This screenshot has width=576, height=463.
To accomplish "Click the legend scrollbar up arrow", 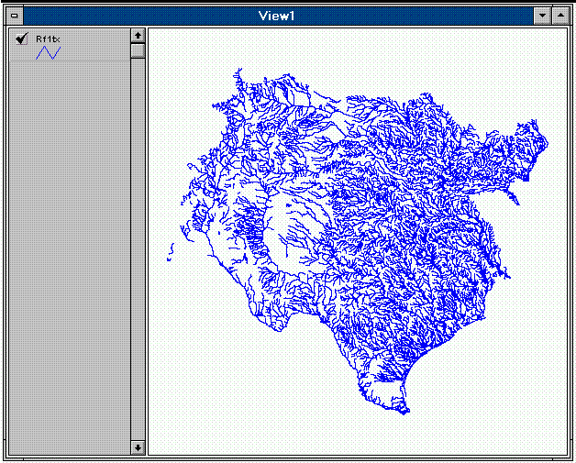I will pyautogui.click(x=138, y=36).
